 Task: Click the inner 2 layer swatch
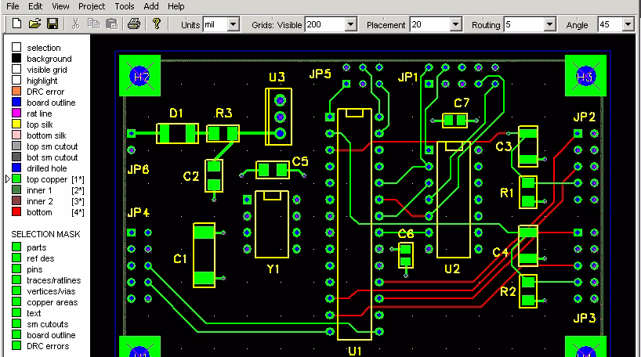(x=16, y=200)
